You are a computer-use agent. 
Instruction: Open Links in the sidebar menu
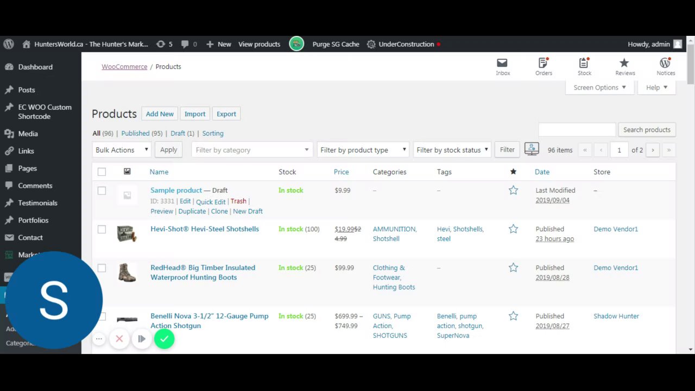[26, 151]
